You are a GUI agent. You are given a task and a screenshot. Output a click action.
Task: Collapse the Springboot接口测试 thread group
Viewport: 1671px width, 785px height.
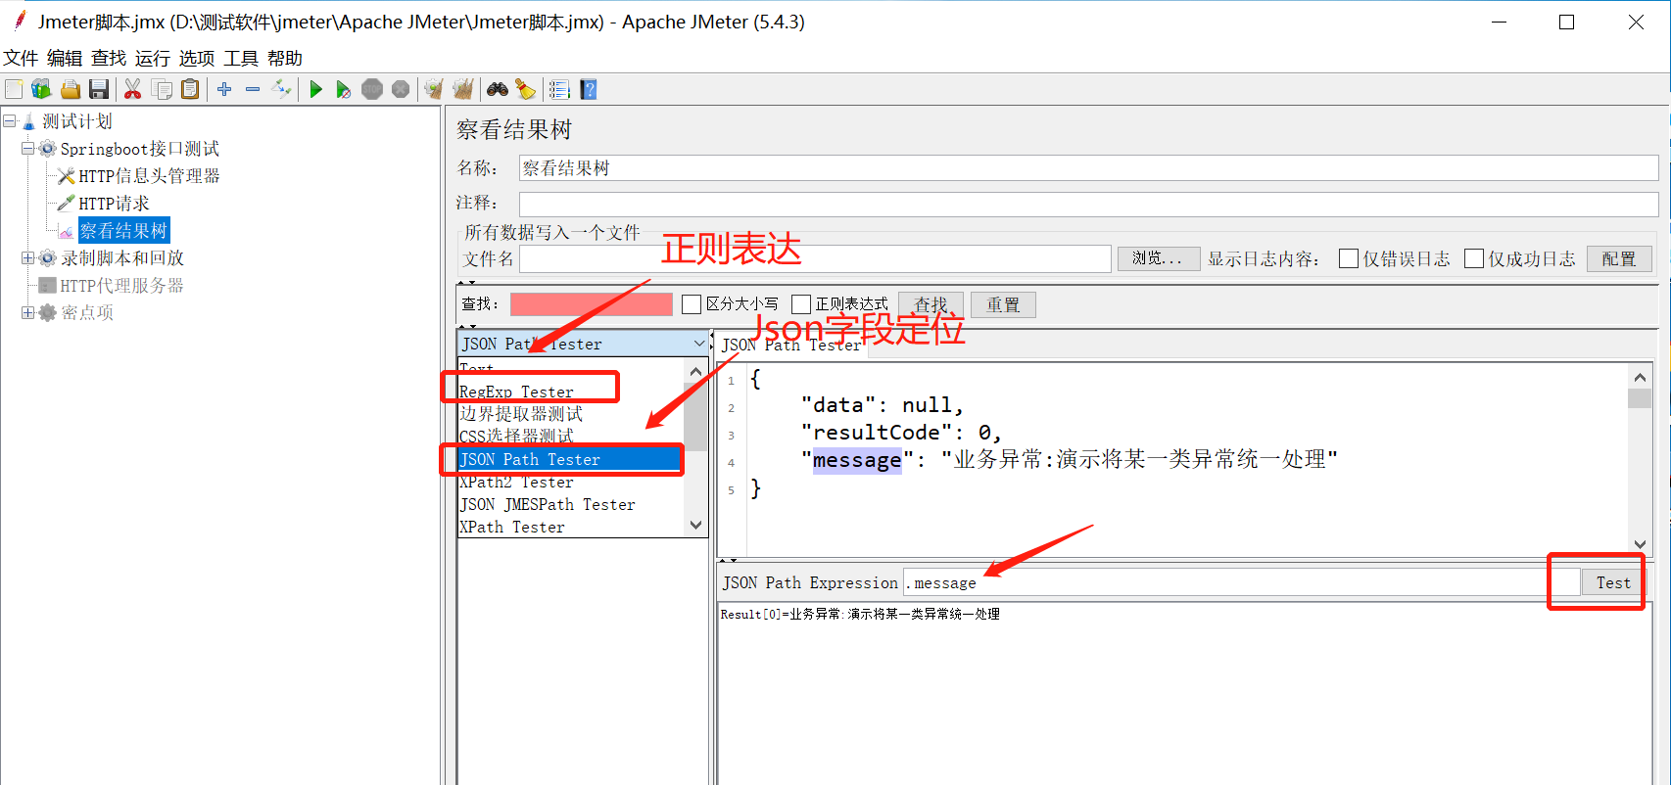(x=28, y=149)
